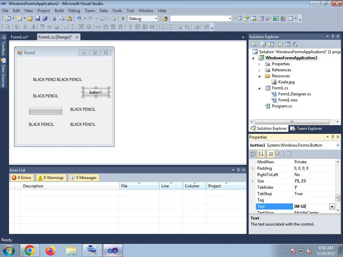
Task: Click the Cut scissors icon
Action: (x=55, y=19)
